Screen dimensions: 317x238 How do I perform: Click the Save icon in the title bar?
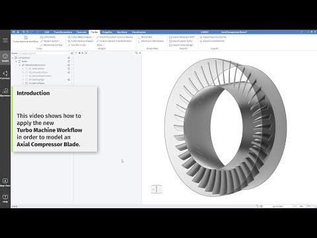18,32
